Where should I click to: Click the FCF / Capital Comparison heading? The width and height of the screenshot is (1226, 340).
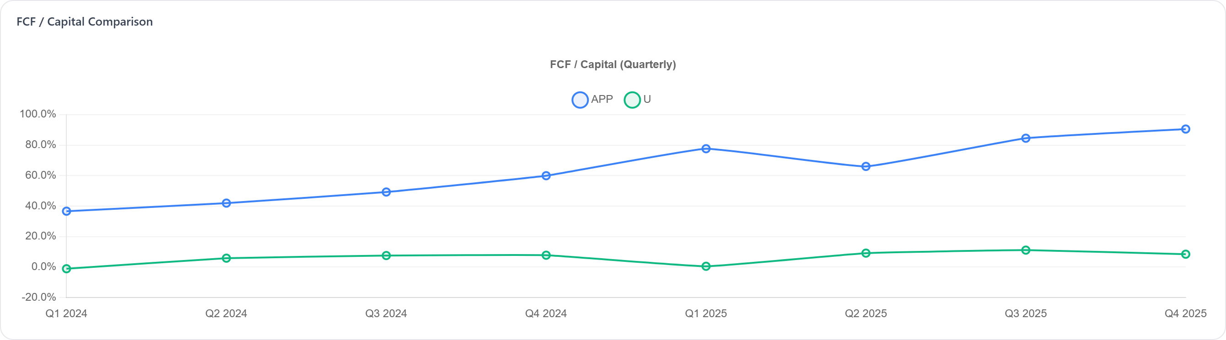coord(85,22)
